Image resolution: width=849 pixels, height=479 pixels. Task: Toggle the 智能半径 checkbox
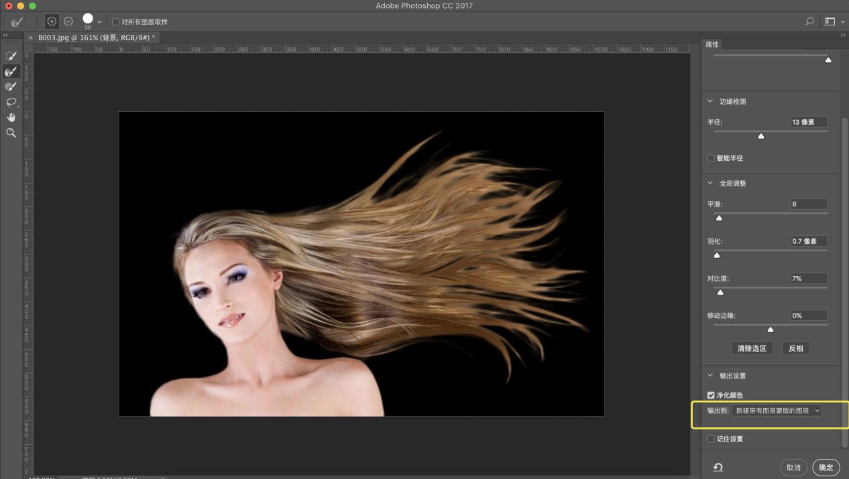pos(711,158)
